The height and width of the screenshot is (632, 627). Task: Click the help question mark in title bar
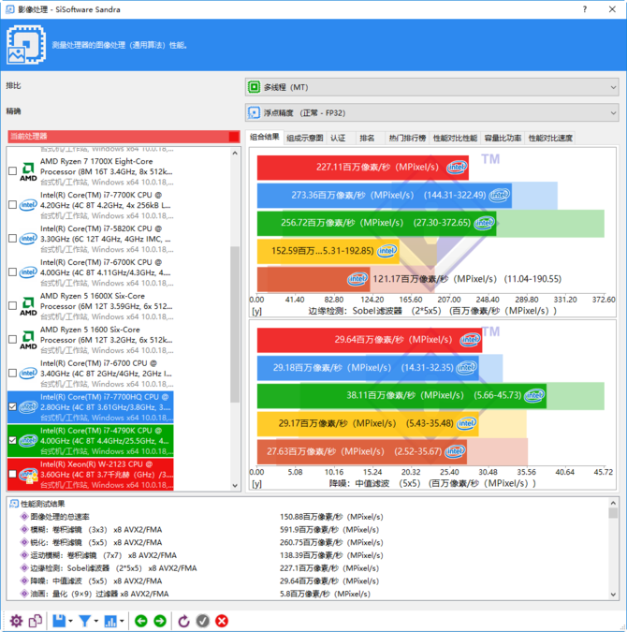[x=585, y=9]
